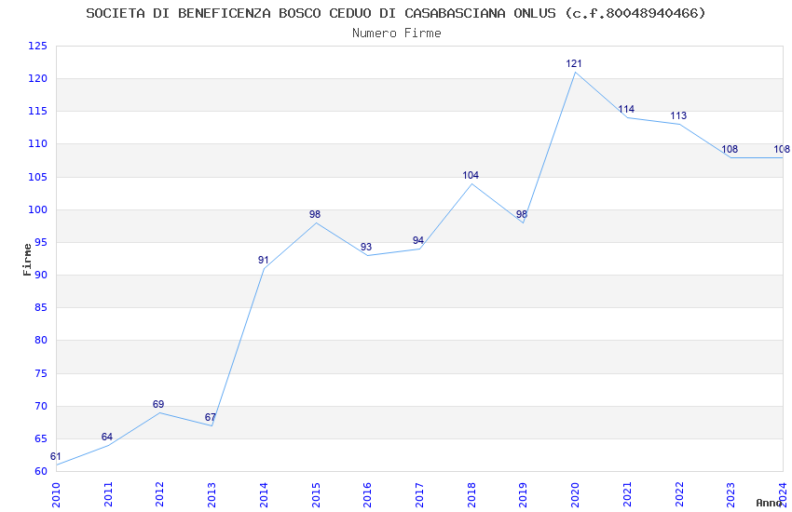Select the 2016 data point labeled 93
This screenshot has width=792, height=512.
(366, 247)
